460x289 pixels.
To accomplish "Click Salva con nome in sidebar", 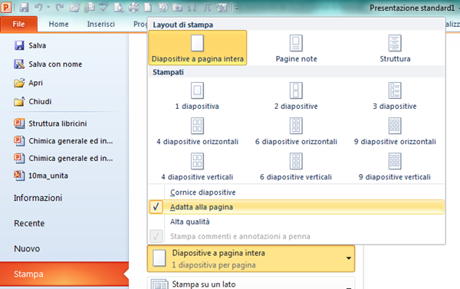I will tap(55, 64).
